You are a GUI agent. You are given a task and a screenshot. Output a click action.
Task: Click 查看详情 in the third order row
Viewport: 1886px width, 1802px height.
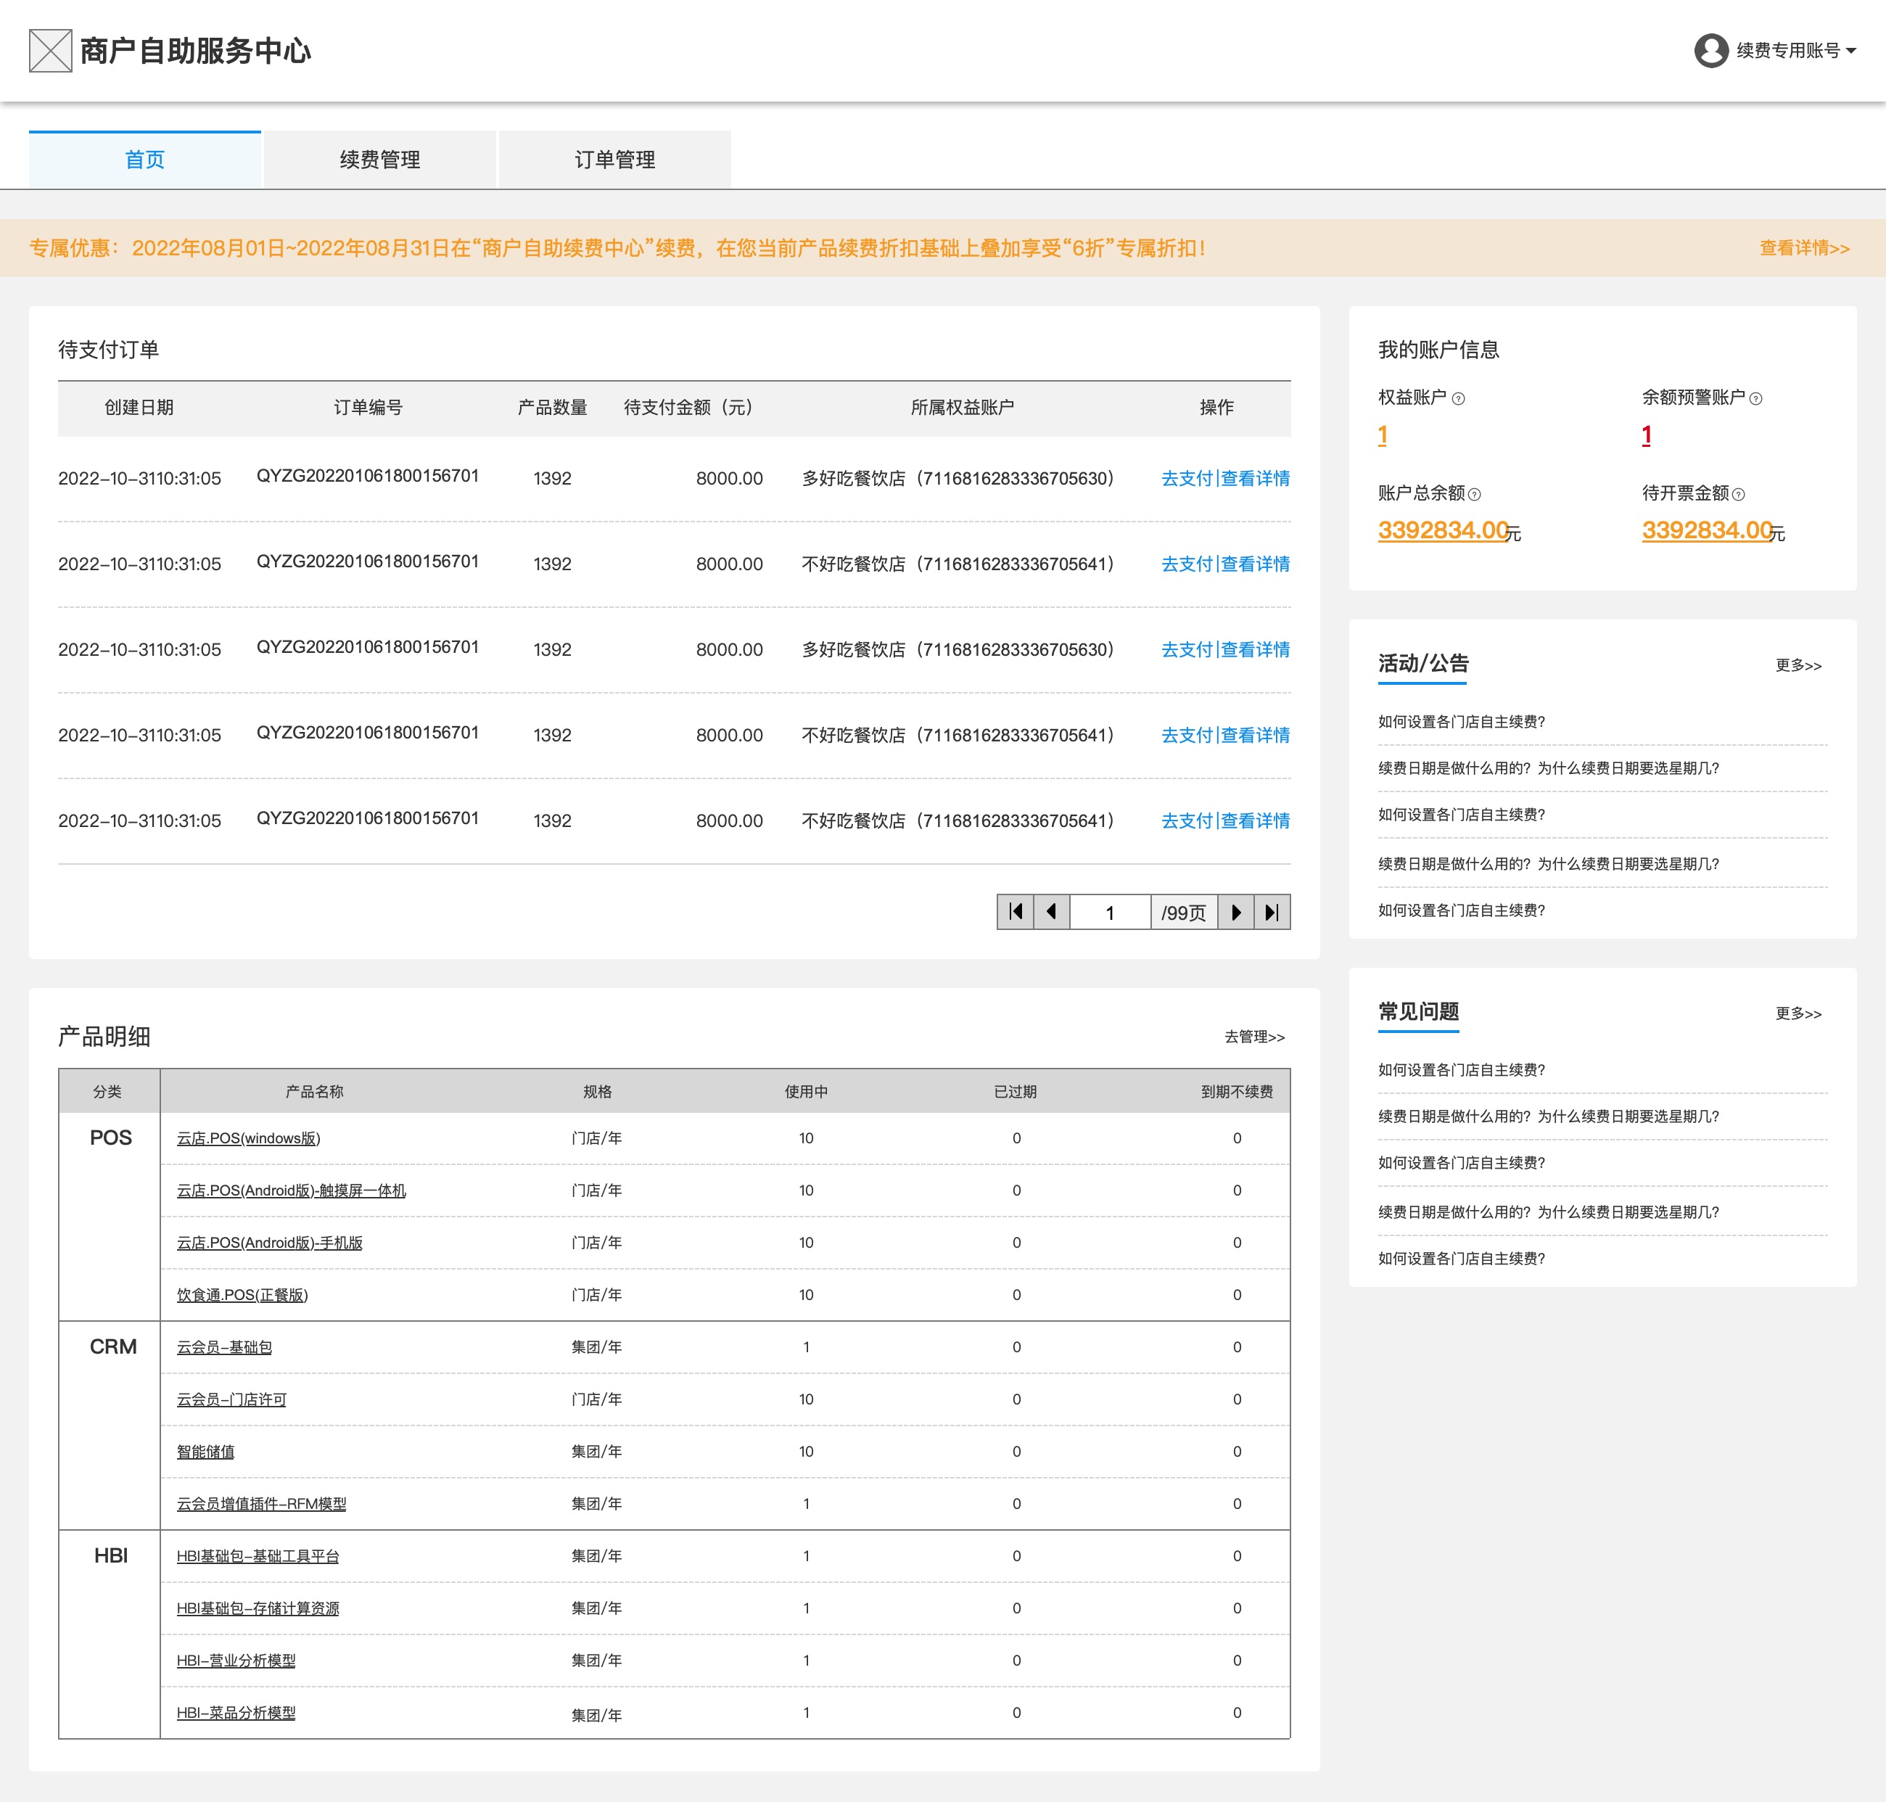pyautogui.click(x=1255, y=649)
